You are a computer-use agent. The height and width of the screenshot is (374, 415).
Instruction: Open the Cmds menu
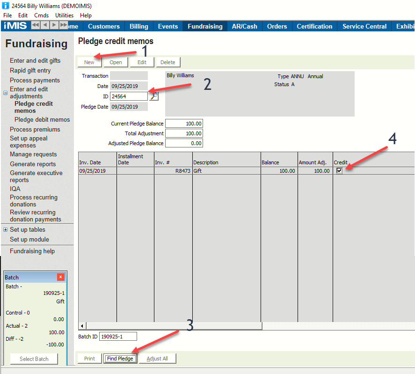[41, 15]
